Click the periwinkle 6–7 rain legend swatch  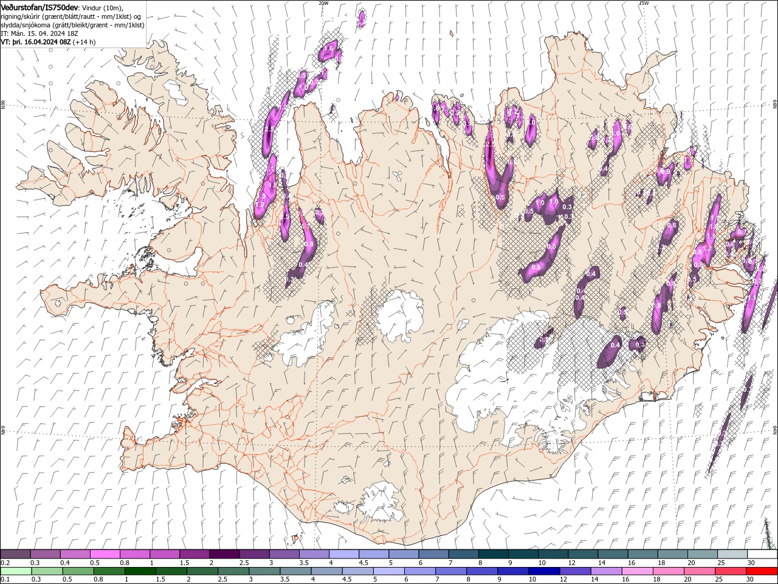point(419,571)
